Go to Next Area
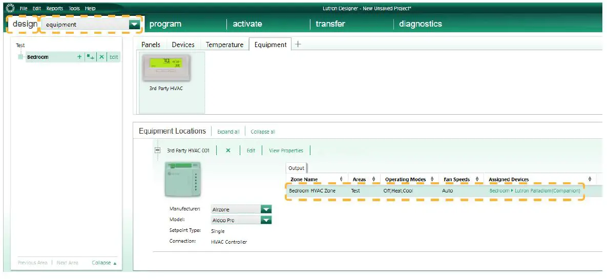The height and width of the screenshot is (279, 607). pos(67,263)
